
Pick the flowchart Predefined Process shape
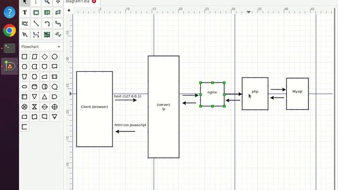pos(54,77)
